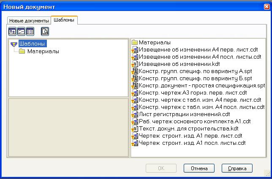272x179 pixels.
Task: Click icon of Раб. чертеж основного комплекта А1.cdt
Action: click(135, 122)
